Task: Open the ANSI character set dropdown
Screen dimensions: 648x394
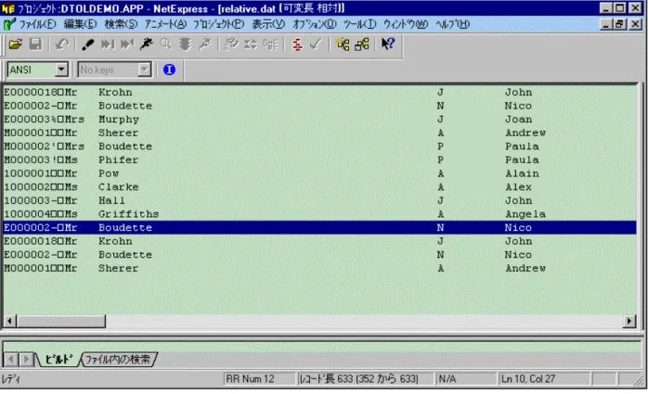Action: [x=61, y=70]
